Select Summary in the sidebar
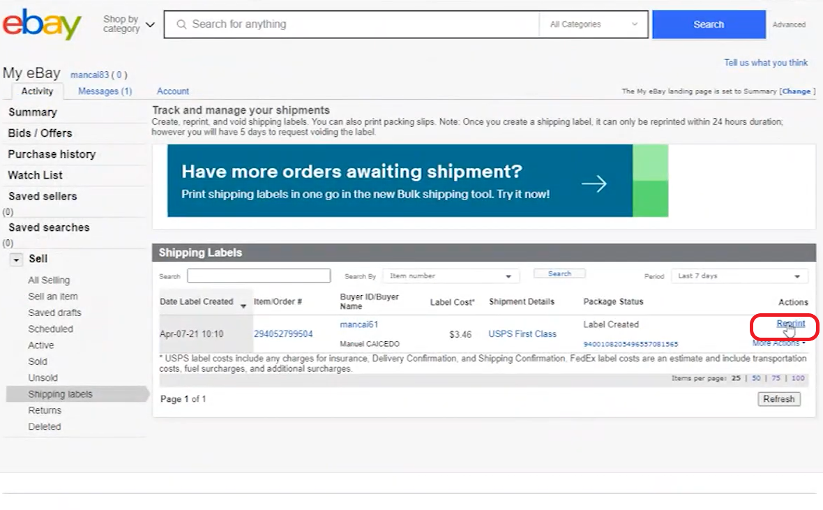This screenshot has width=823, height=510. pos(33,112)
